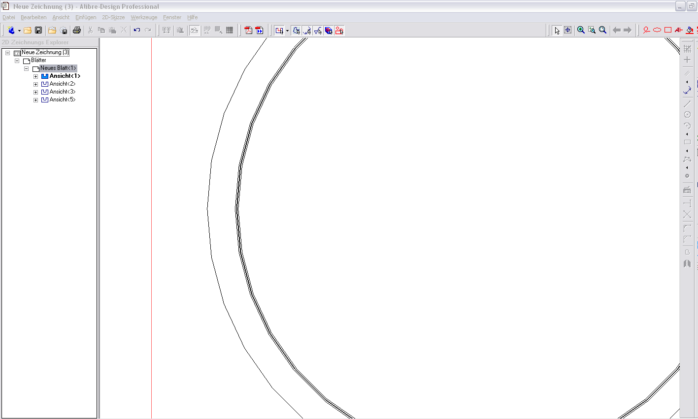The image size is (698, 419).
Task: Expand the Ansicht<5> tree node
Action: click(35, 100)
